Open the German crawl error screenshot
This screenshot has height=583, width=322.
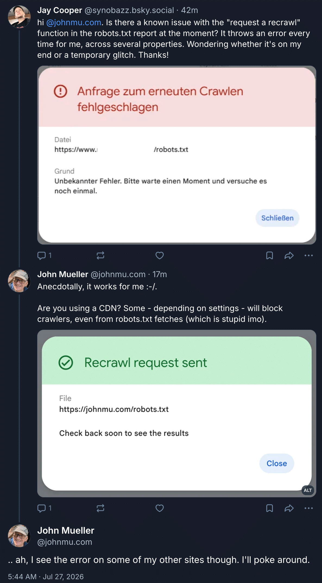tap(177, 155)
